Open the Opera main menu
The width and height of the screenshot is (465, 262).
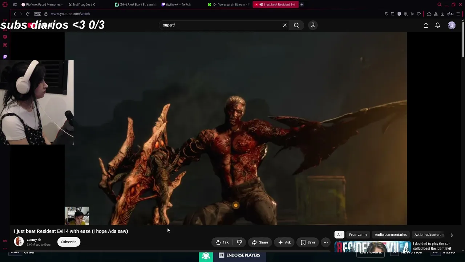click(x=5, y=4)
